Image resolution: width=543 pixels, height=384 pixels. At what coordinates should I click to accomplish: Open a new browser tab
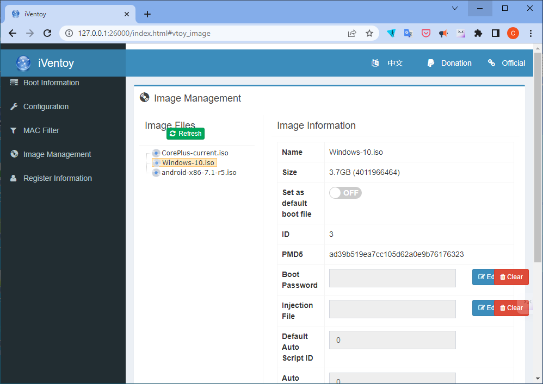click(147, 14)
